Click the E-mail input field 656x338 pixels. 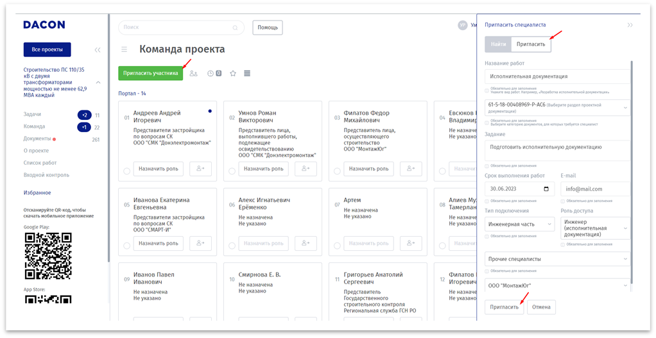pyautogui.click(x=594, y=189)
